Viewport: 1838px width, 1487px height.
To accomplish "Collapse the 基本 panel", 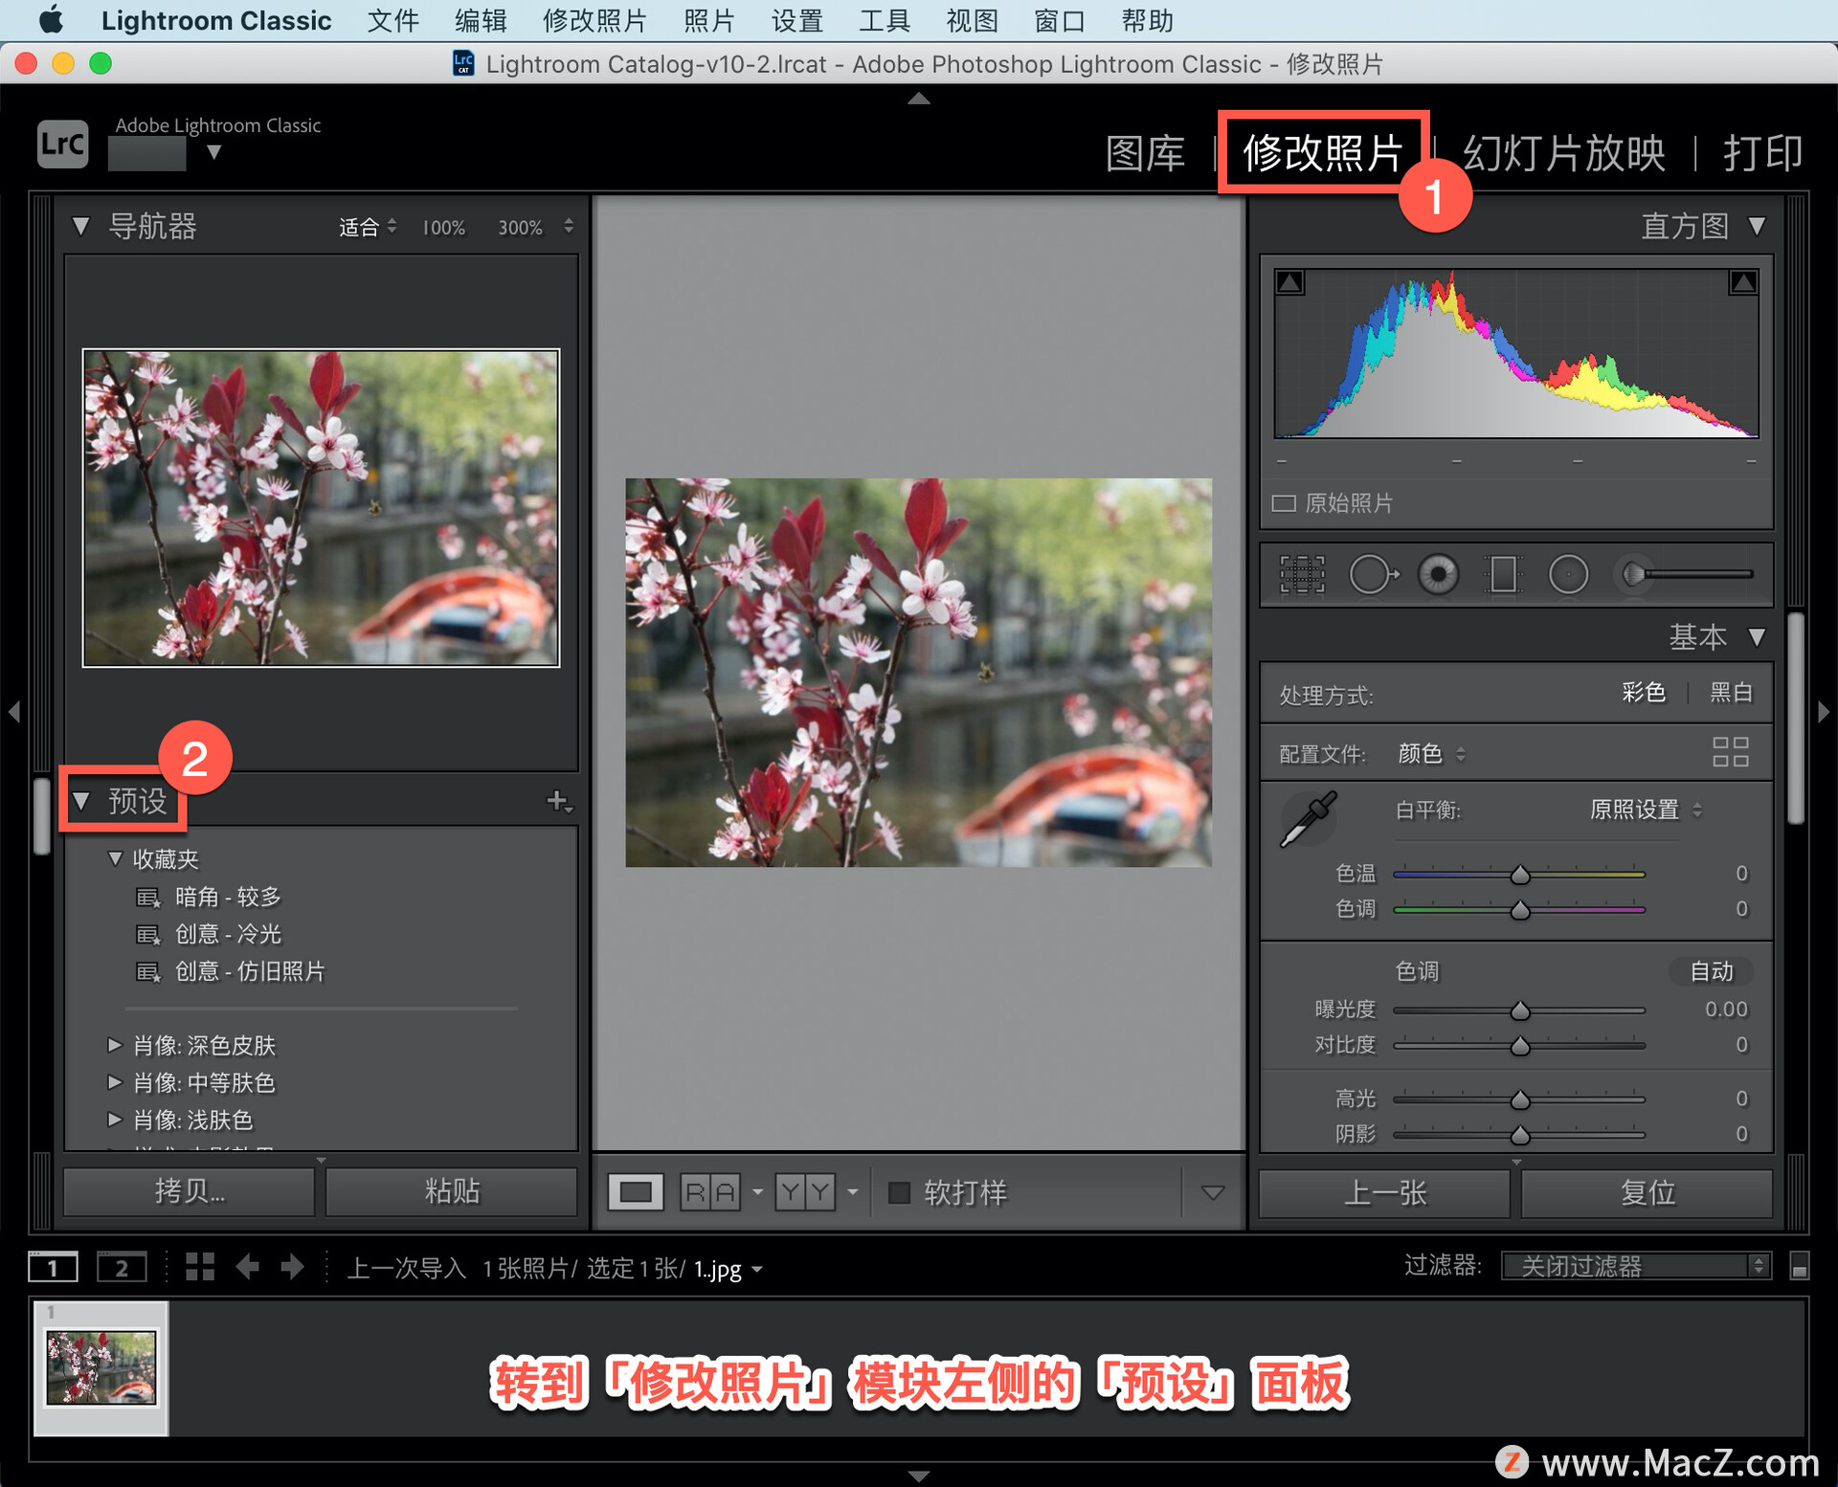I will 1757,637.
